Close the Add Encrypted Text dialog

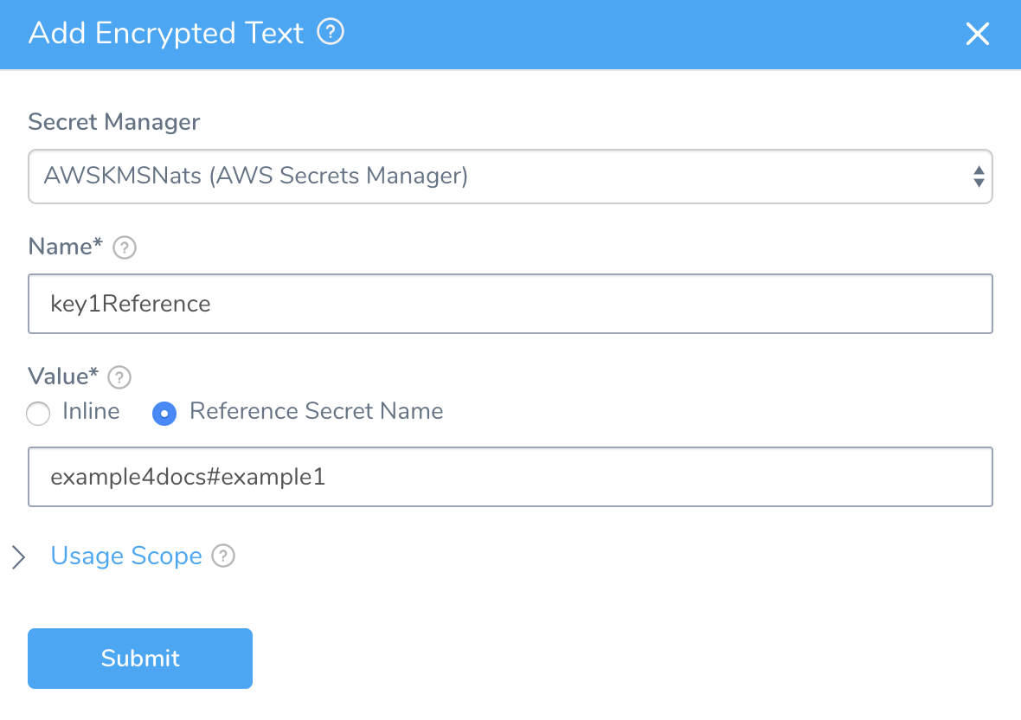[x=978, y=34]
